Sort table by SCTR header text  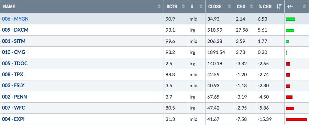coord(172,7)
